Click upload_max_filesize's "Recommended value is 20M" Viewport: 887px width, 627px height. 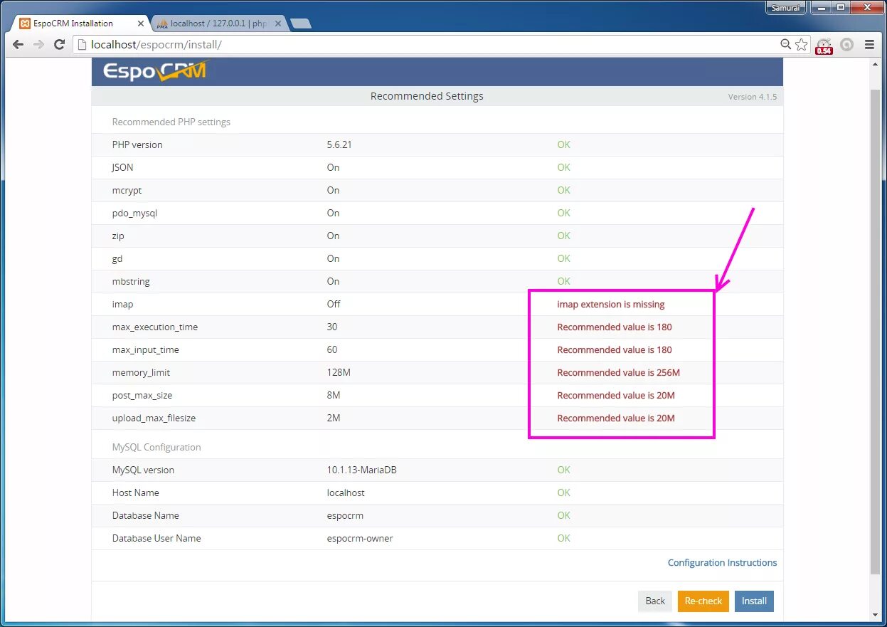(616, 418)
